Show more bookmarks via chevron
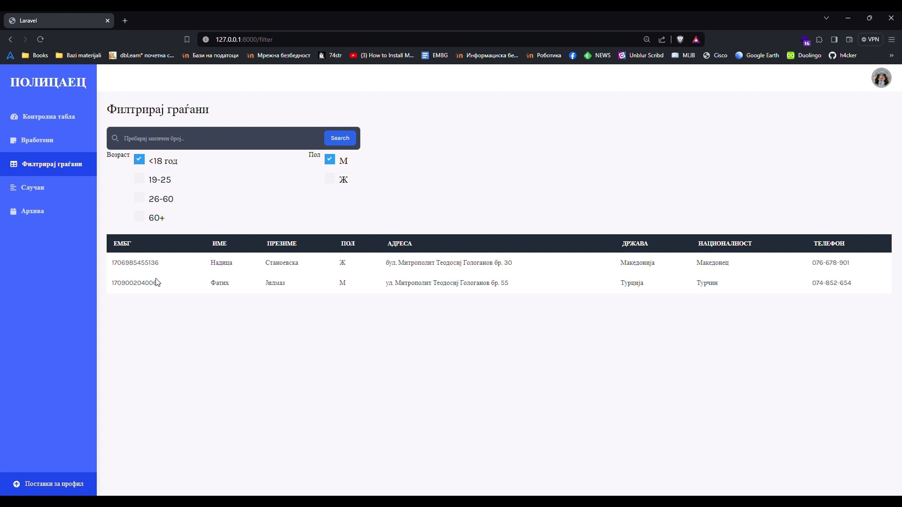 [891, 55]
